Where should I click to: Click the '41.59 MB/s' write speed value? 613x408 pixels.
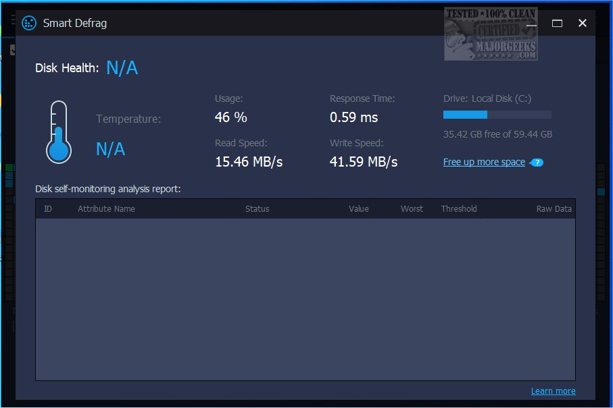pos(364,161)
